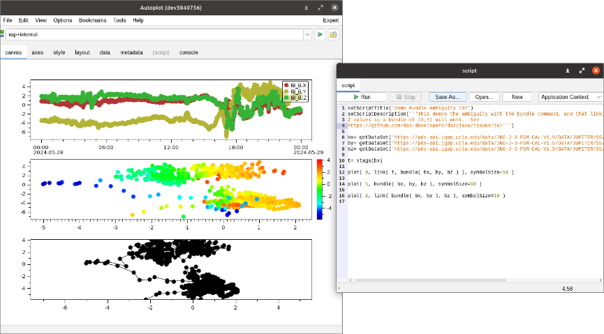The width and height of the screenshot is (604, 334).
Task: Switch to the style tab
Action: tap(59, 52)
